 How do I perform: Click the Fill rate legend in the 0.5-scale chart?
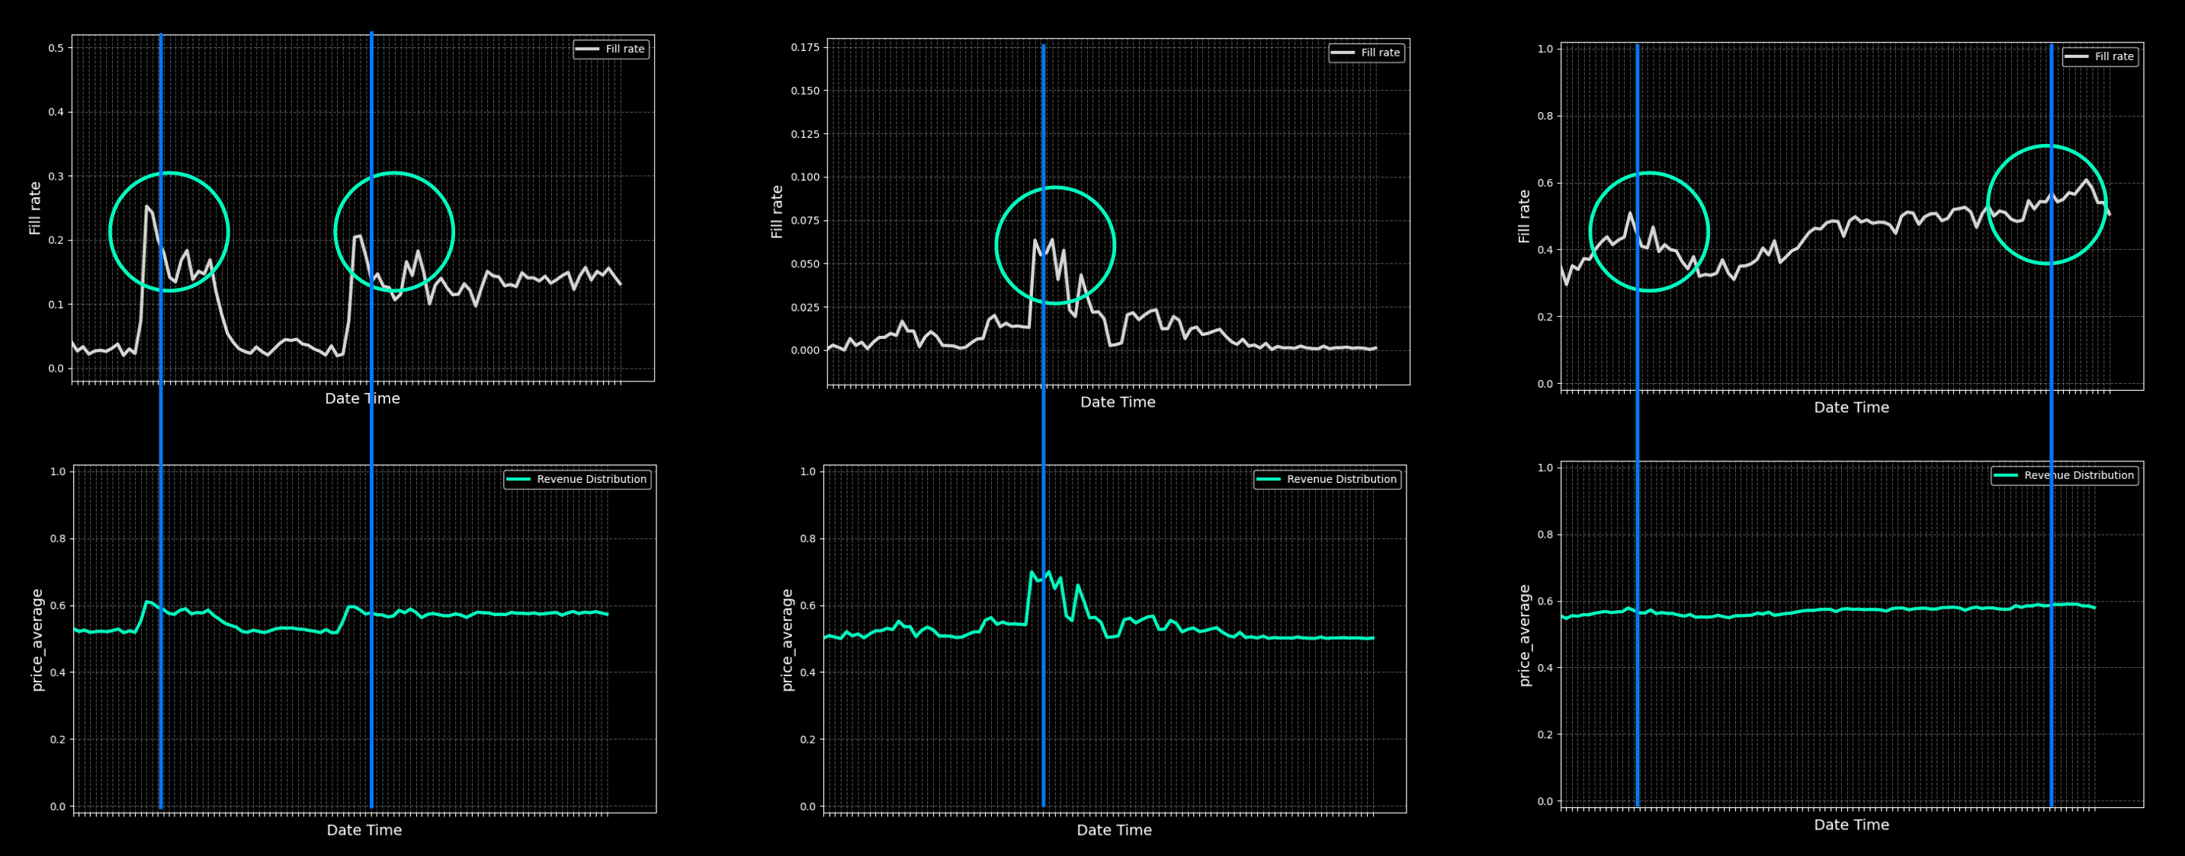tap(611, 50)
